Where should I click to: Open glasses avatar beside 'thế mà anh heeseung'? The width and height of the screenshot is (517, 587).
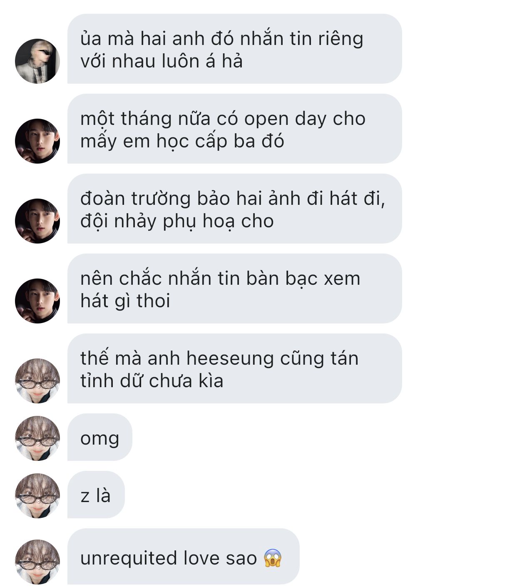pos(37,381)
